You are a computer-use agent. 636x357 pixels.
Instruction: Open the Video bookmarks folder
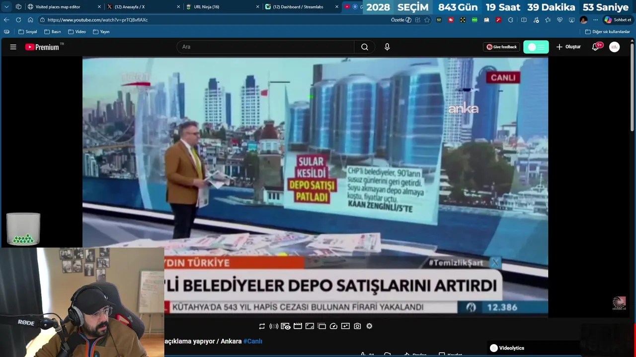[77, 32]
